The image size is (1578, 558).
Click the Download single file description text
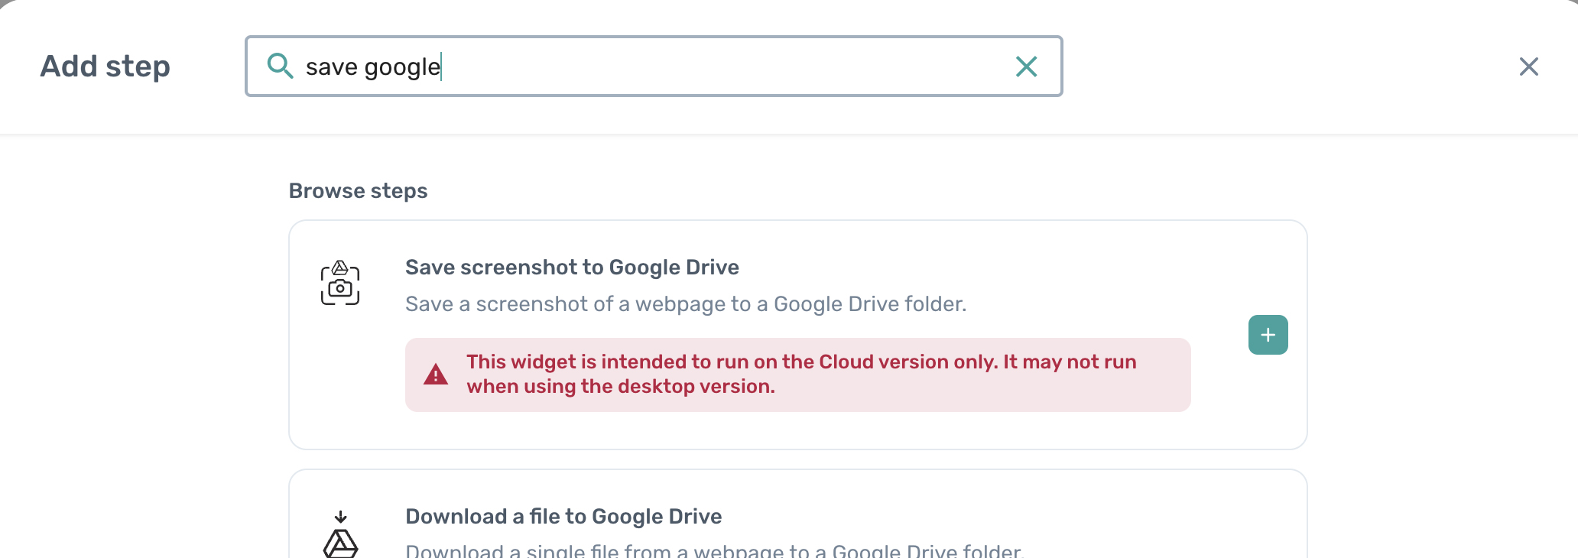pyautogui.click(x=713, y=550)
